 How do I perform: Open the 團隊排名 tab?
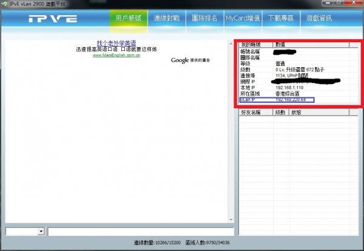pos(203,18)
